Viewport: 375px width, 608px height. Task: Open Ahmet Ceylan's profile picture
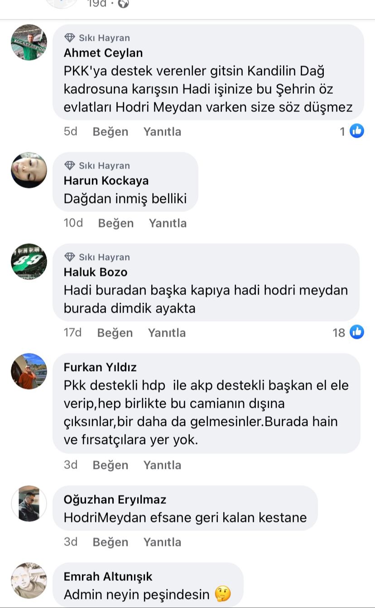pyautogui.click(x=29, y=43)
